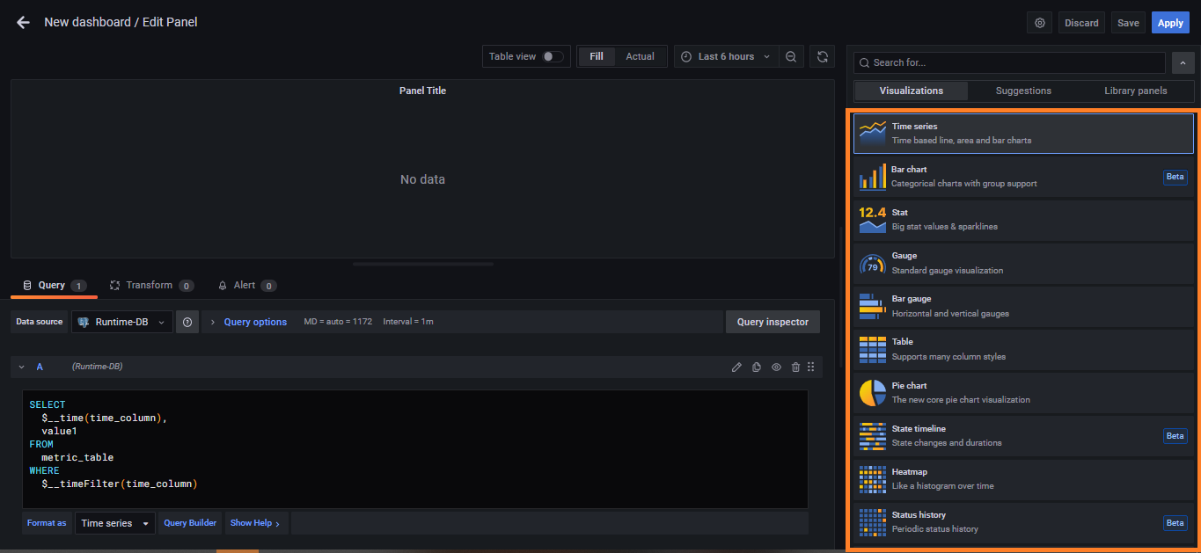Click the Beta badge on State timeline

[x=1175, y=435]
